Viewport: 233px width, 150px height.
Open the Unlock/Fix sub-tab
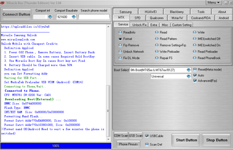pyautogui.click(x=139, y=25)
